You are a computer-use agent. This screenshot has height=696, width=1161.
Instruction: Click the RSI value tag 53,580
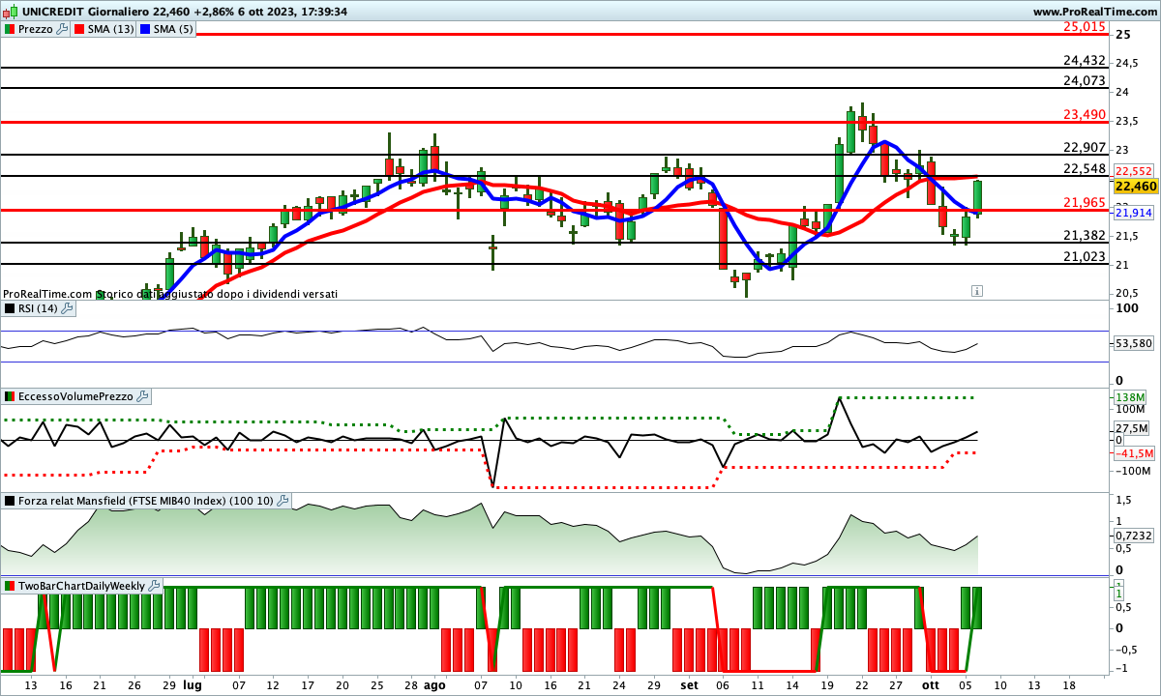(x=1136, y=343)
